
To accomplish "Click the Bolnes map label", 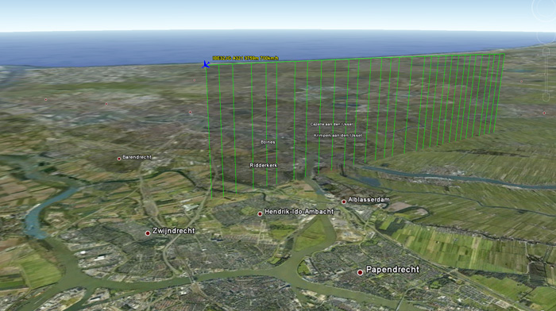I will pyautogui.click(x=268, y=142).
